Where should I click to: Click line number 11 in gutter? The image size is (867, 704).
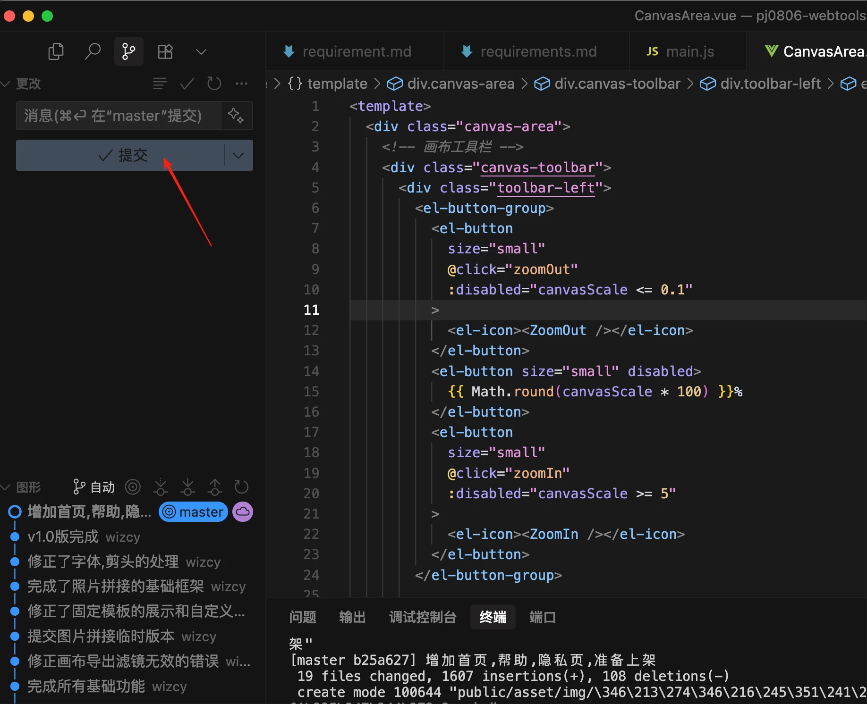311,310
